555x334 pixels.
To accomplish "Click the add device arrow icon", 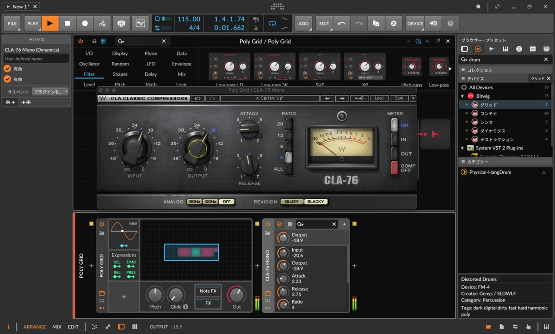I will point(433,24).
